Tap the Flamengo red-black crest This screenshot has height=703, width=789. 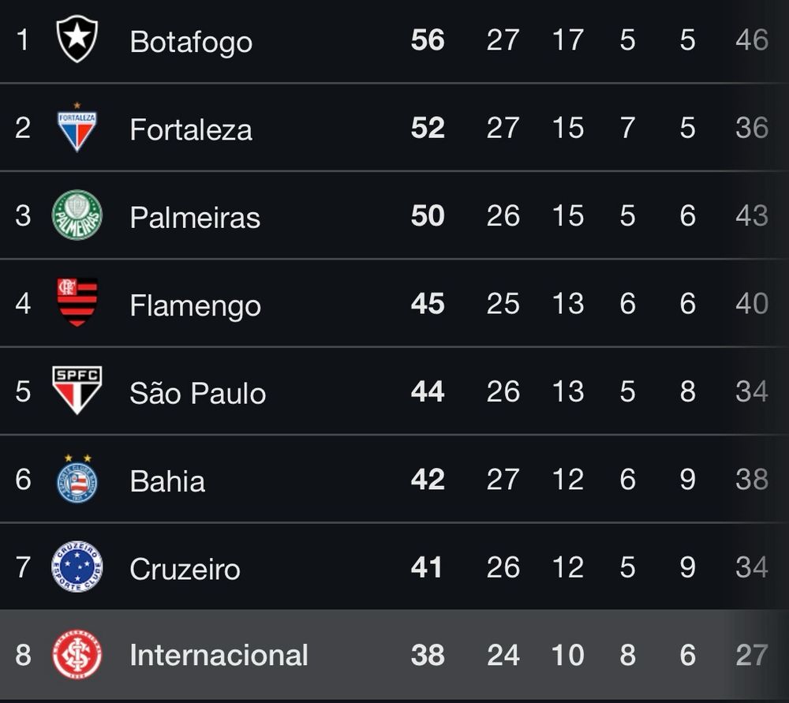(x=77, y=302)
